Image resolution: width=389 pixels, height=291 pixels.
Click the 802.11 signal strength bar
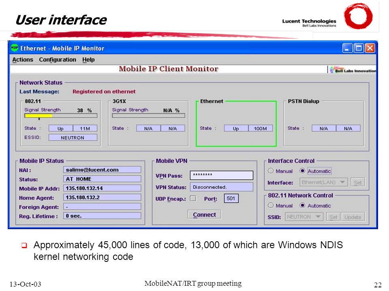[61, 116]
